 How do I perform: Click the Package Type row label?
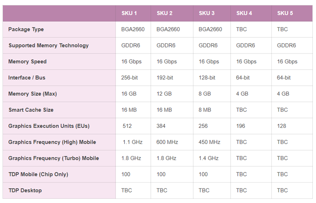[26, 30]
